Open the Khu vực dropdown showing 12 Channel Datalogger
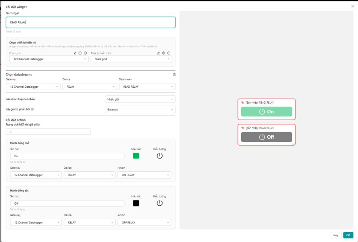This screenshot has width=358, height=242. pos(49,59)
